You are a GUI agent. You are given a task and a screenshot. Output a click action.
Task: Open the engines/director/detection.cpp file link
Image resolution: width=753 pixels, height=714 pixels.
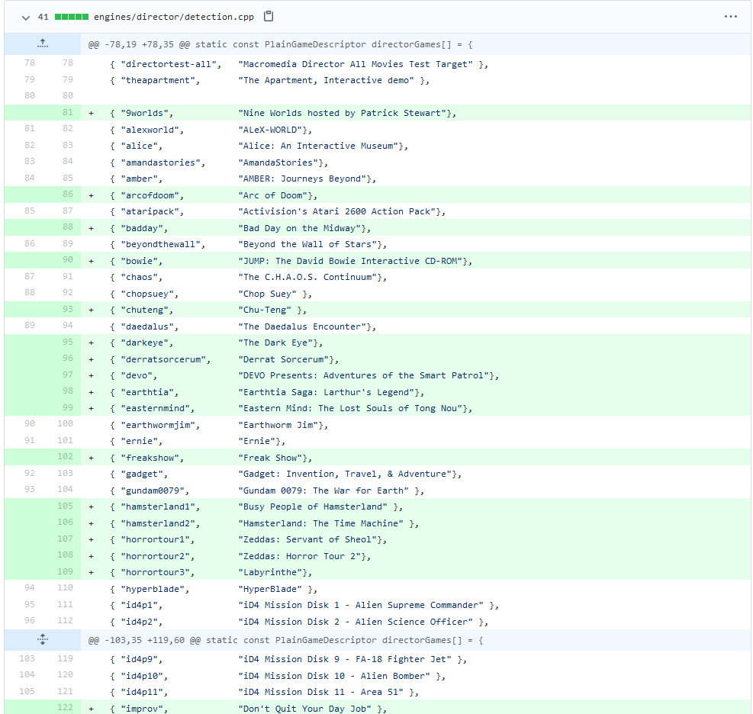[174, 17]
